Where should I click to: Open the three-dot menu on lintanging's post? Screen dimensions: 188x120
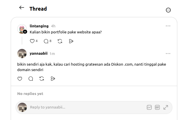[x=168, y=26]
